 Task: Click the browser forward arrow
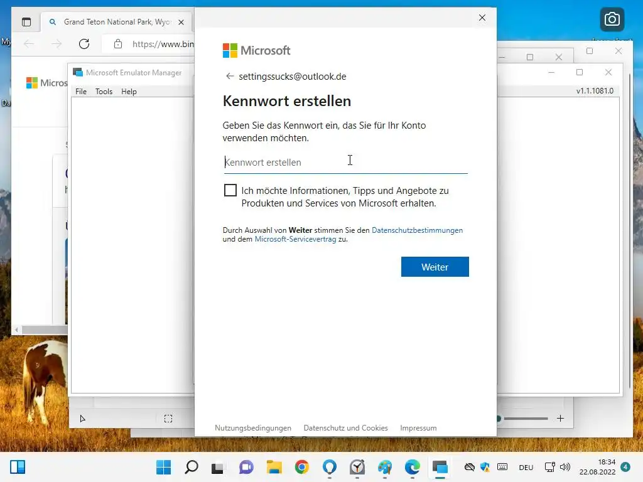point(57,44)
